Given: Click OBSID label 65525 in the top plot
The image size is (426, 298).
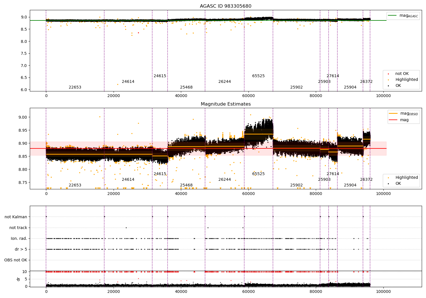Looking at the screenshot, I should click(x=258, y=76).
